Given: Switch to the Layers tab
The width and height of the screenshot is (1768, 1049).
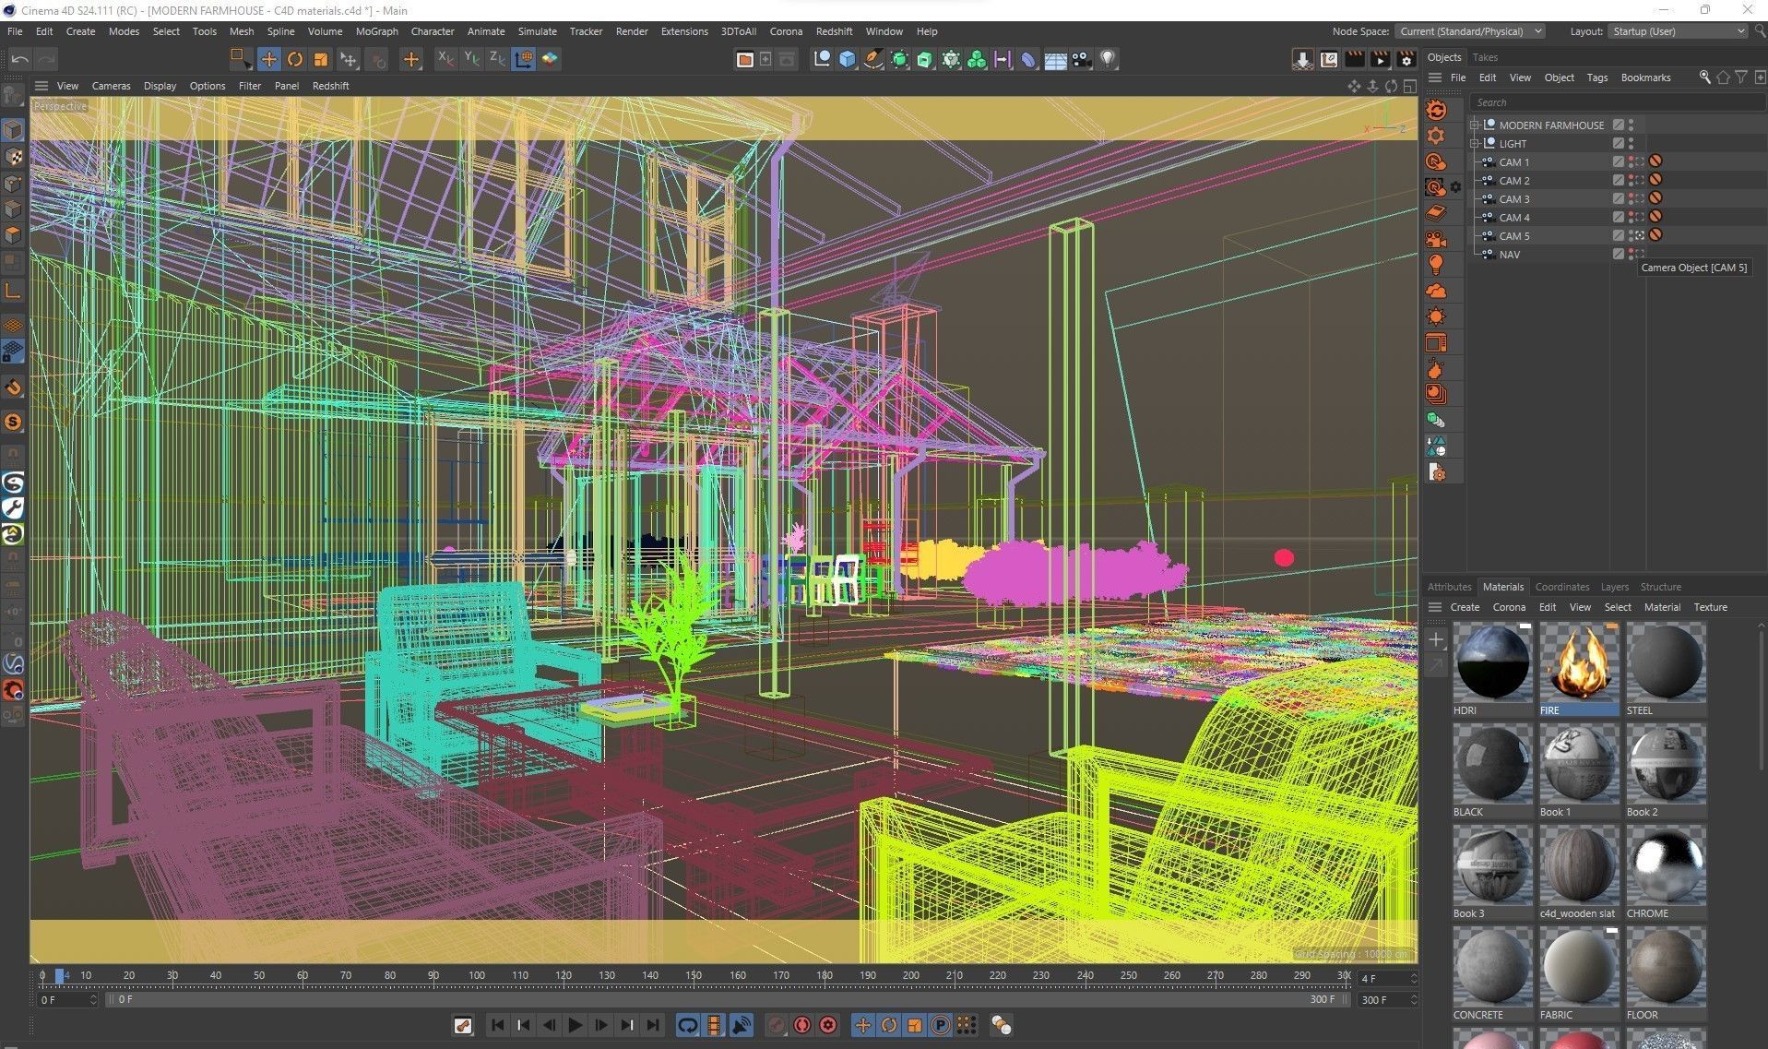Looking at the screenshot, I should coord(1614,587).
